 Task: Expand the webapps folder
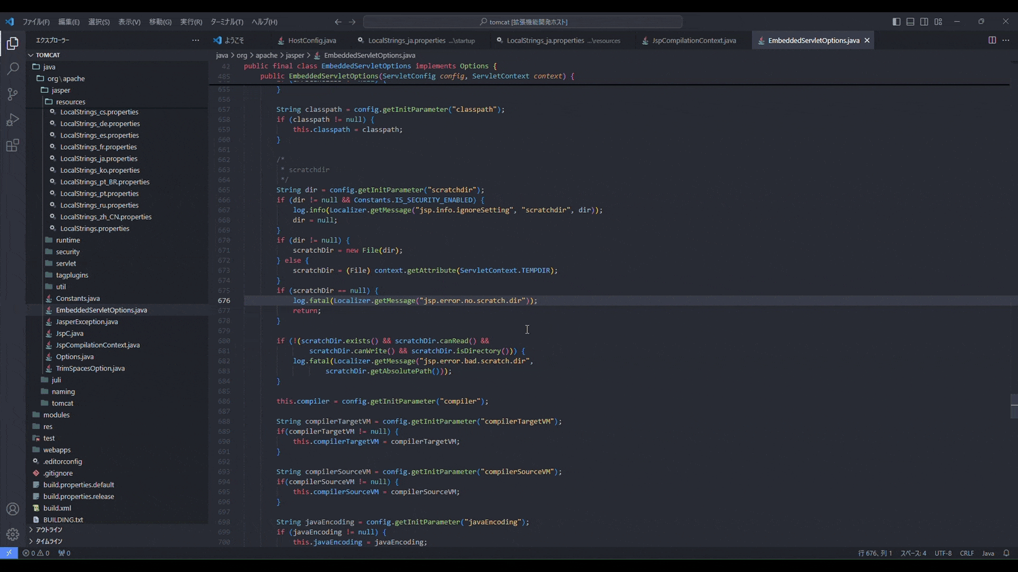(57, 449)
